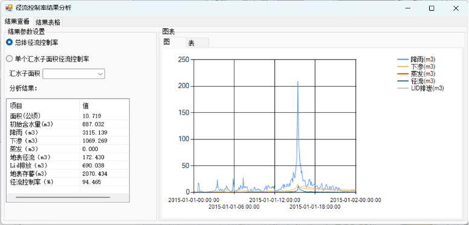The image size is (469, 225).
Task: Click the x-axis label 2015-01-01-18:00:00
Action: point(315,207)
